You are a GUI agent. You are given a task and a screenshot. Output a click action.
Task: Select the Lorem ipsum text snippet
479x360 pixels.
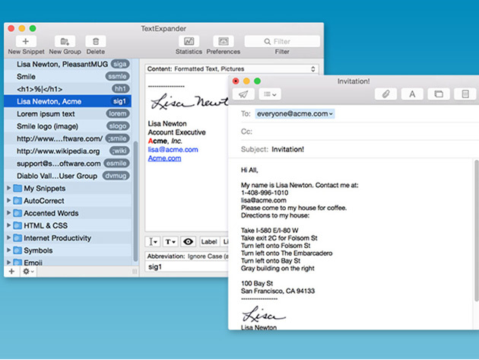(x=47, y=113)
